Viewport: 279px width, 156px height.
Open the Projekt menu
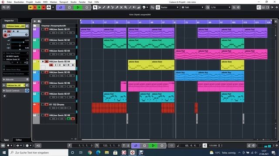29,2
